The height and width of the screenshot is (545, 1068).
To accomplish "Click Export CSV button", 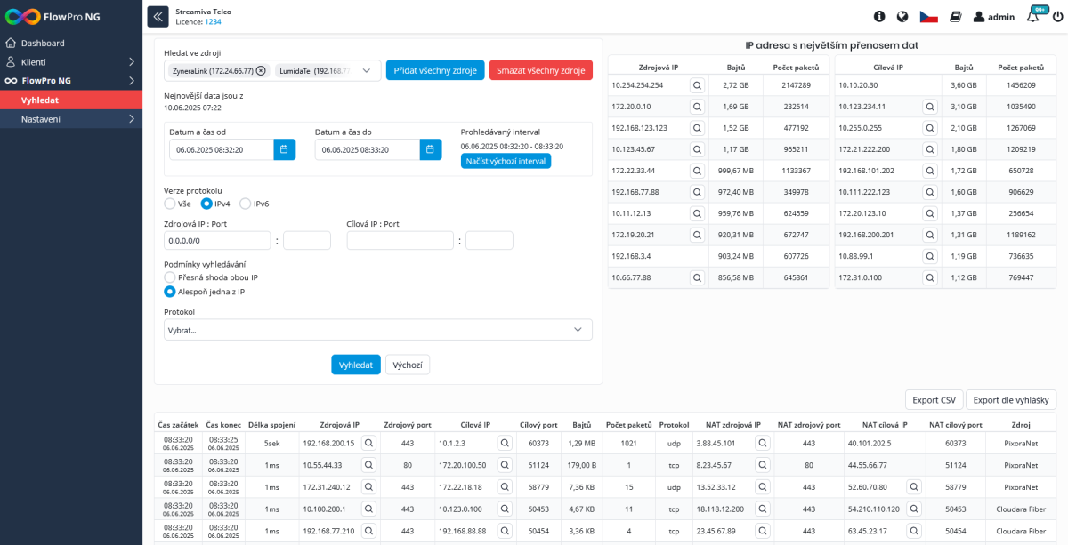I will click(x=934, y=400).
